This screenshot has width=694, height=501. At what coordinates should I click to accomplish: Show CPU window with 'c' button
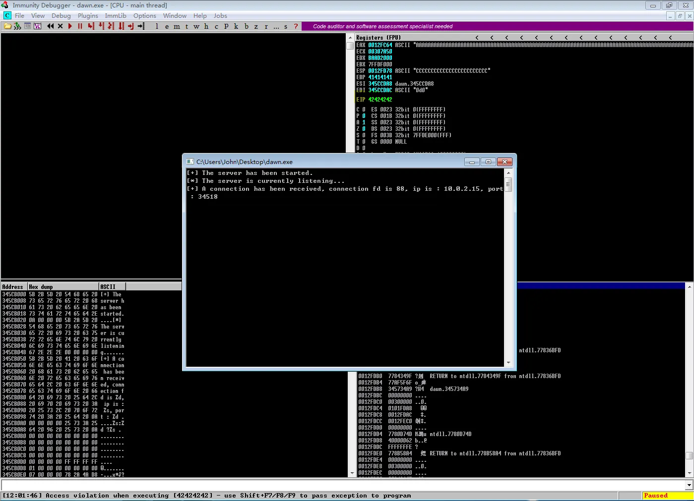coord(216,26)
